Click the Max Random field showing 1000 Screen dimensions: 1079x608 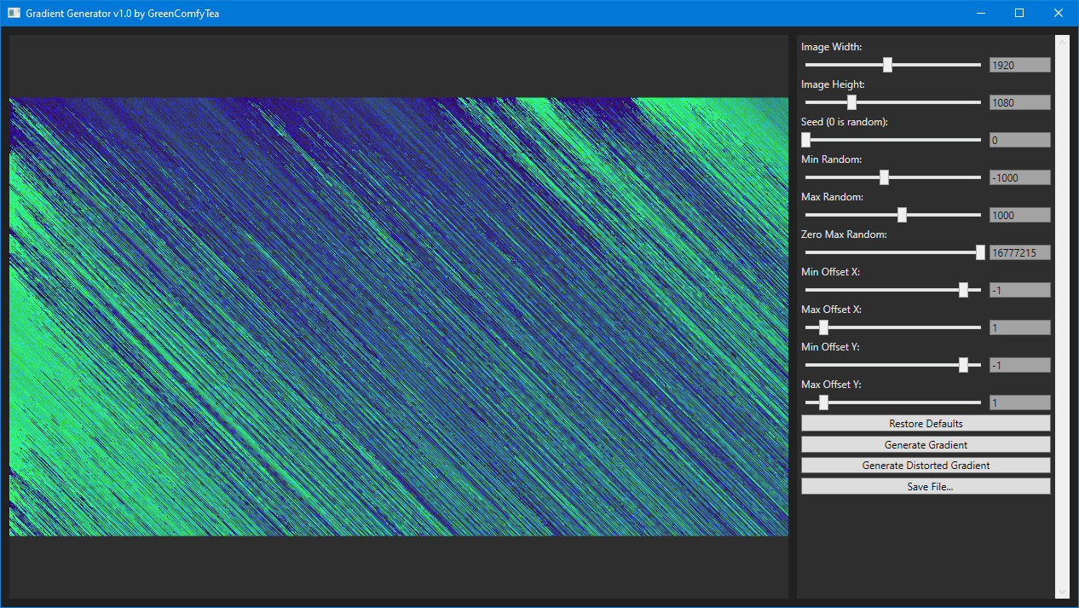coord(1019,215)
